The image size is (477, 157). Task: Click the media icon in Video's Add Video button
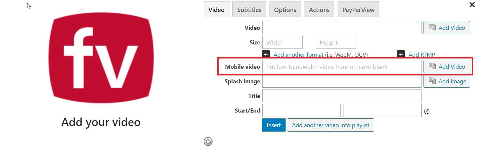[x=432, y=27]
